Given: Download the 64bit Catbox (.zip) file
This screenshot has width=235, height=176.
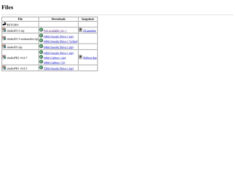Looking at the screenshot, I should [55, 58].
